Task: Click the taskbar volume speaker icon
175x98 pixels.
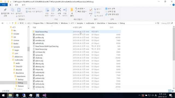Action: click(153, 95)
